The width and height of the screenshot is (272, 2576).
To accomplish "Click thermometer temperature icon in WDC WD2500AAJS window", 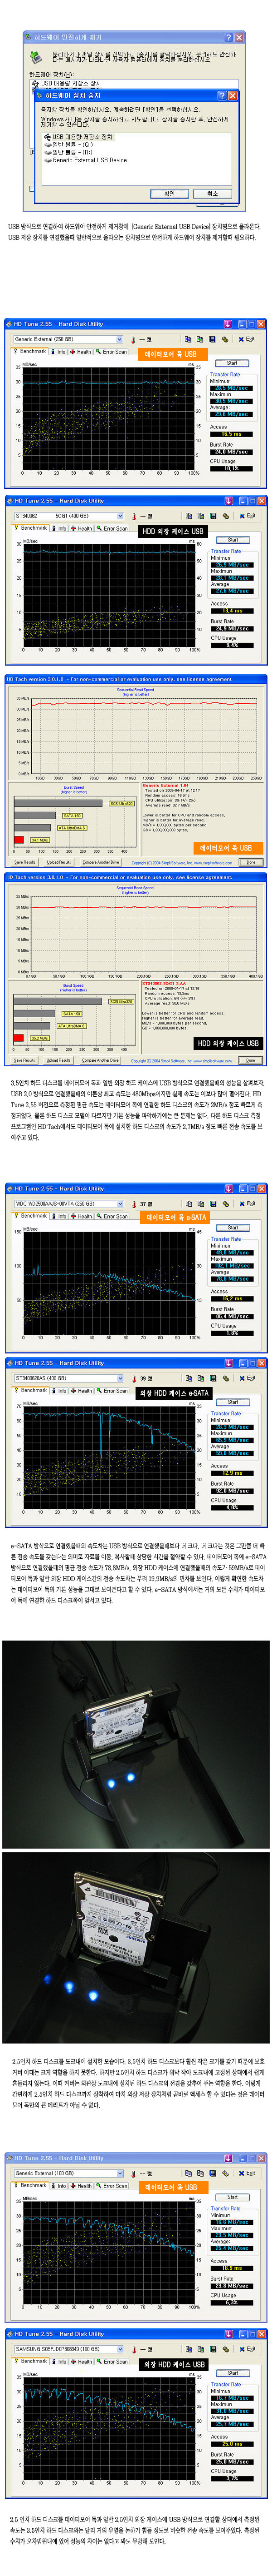I will pyautogui.click(x=135, y=1204).
